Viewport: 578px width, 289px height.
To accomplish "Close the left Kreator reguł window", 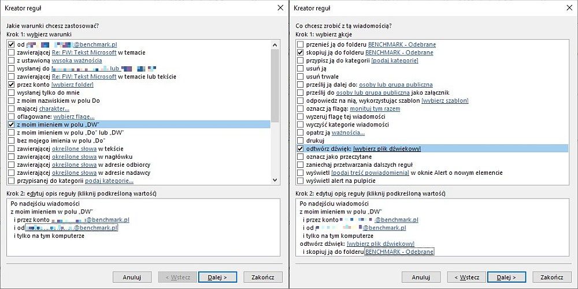I will pyautogui.click(x=280, y=7).
